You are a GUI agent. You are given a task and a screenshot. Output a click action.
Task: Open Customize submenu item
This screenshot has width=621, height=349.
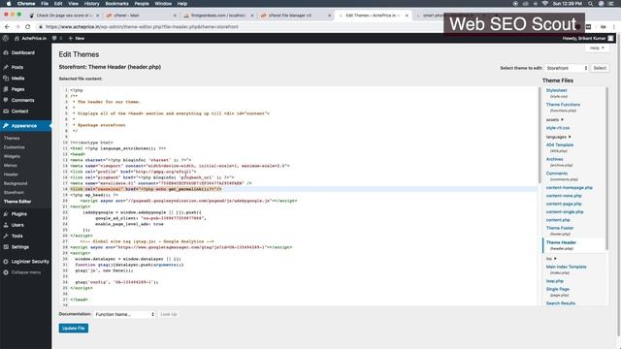tap(15, 147)
